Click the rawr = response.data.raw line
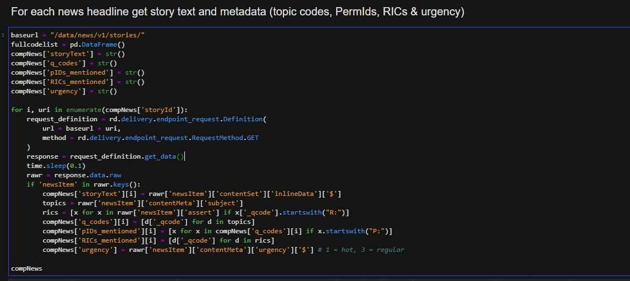The width and height of the screenshot is (630, 281). point(74,175)
